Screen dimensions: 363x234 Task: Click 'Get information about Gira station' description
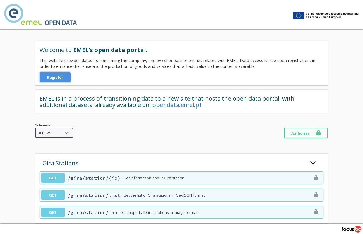click(154, 178)
